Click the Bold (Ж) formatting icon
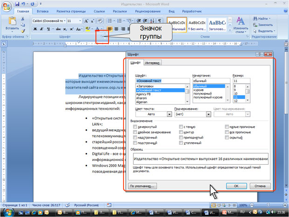 pos(35,29)
